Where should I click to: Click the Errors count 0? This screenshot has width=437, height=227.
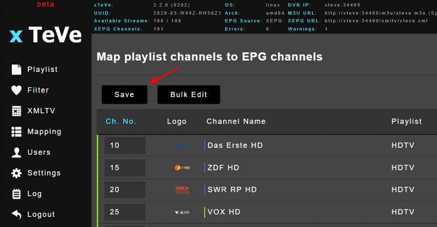pyautogui.click(x=267, y=29)
